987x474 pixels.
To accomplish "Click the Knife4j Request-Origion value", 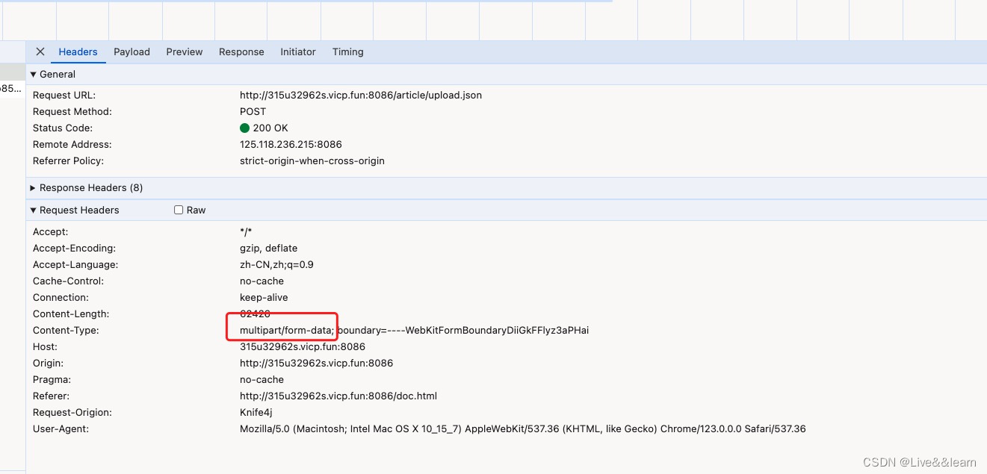I will pyautogui.click(x=257, y=412).
